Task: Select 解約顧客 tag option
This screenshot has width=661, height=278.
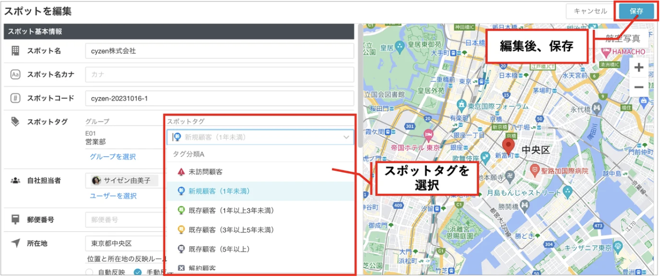Action: pos(260,268)
